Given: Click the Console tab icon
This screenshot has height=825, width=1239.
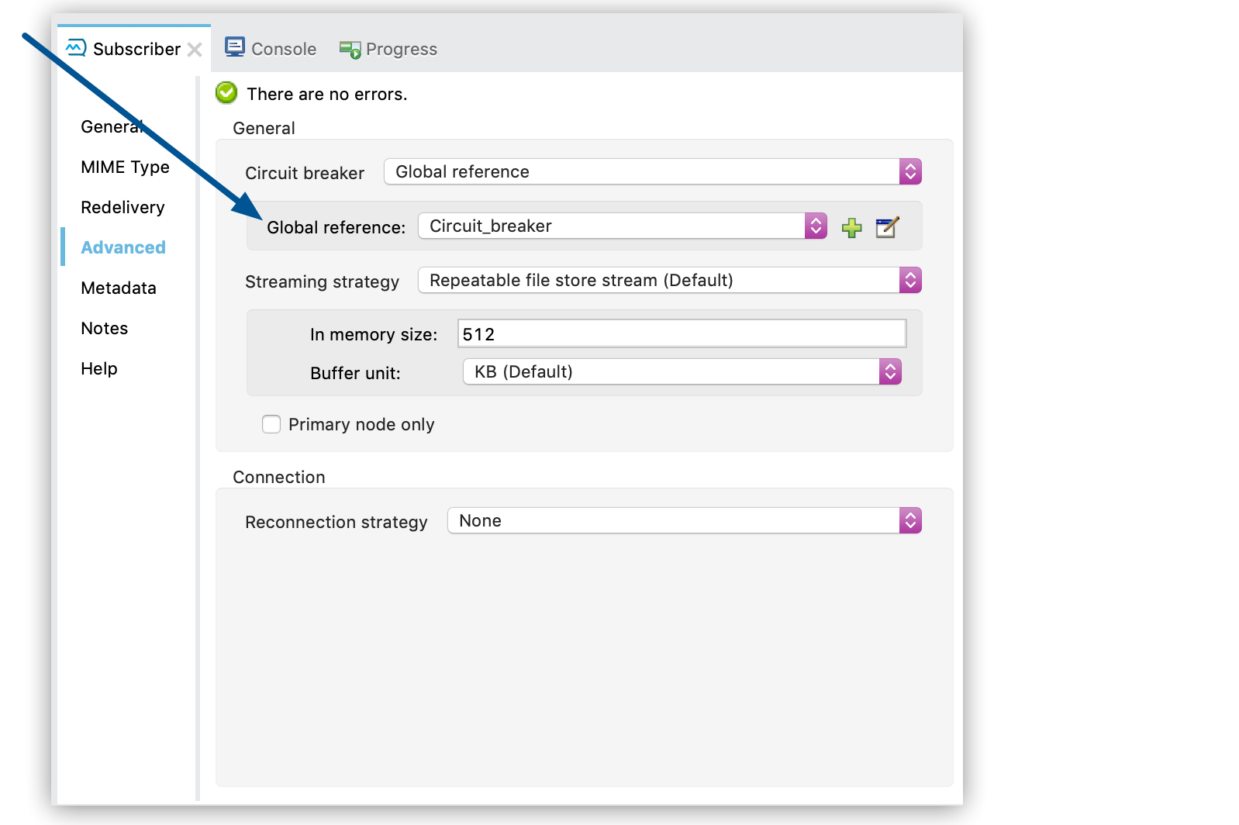Looking at the screenshot, I should pyautogui.click(x=233, y=47).
